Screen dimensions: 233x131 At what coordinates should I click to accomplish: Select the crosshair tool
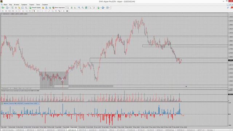point(38,11)
